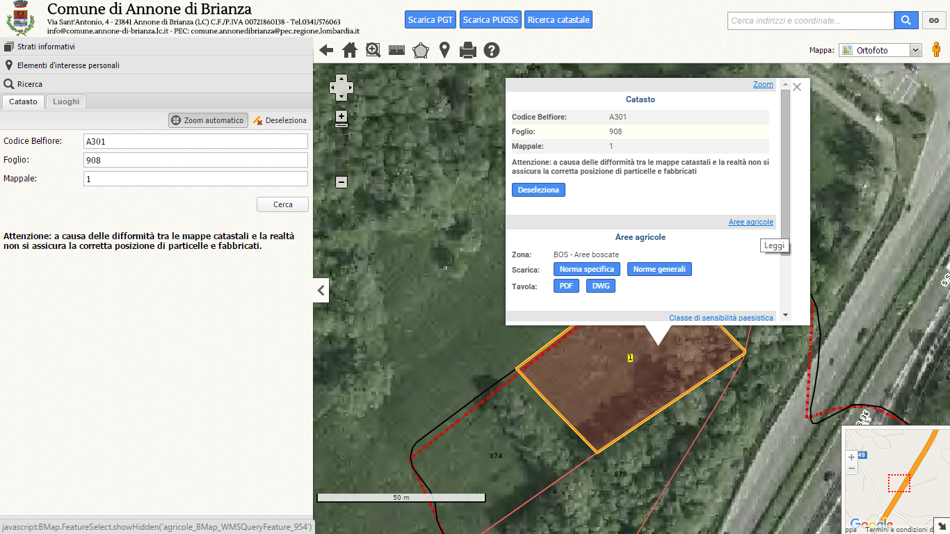
Task: Collapse the left side panel
Action: click(321, 290)
